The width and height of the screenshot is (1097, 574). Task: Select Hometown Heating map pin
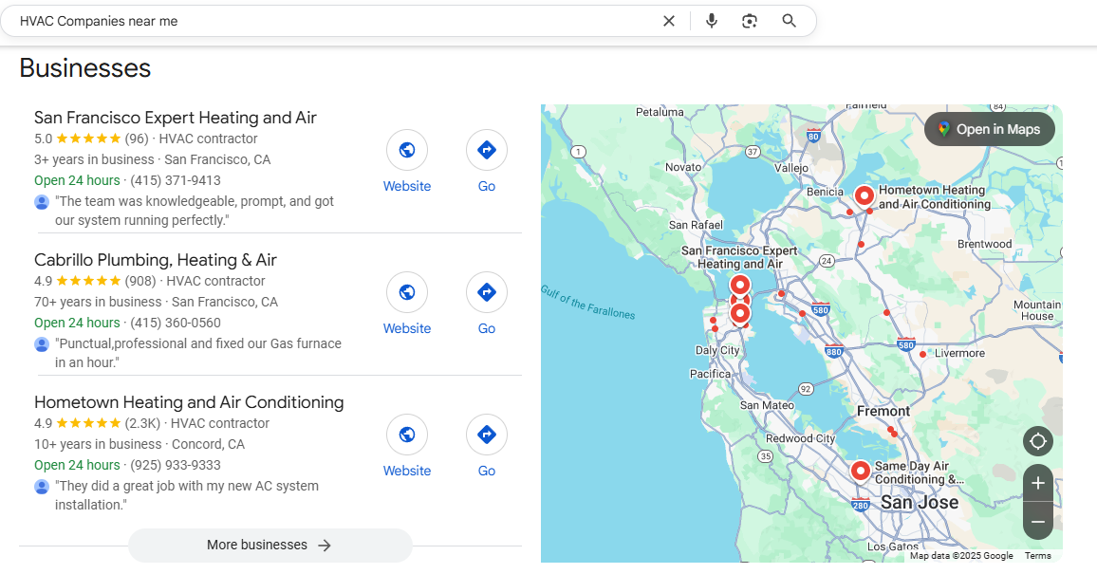click(864, 195)
